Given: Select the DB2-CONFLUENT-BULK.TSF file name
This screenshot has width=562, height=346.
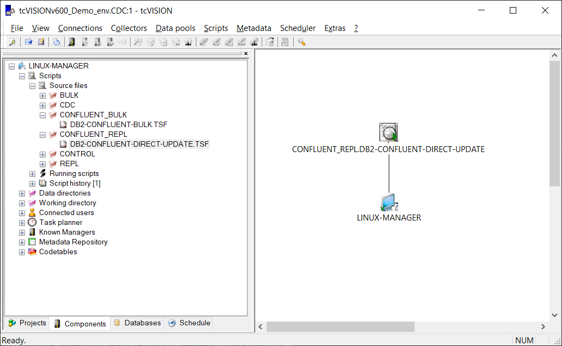Looking at the screenshot, I should [x=119, y=124].
